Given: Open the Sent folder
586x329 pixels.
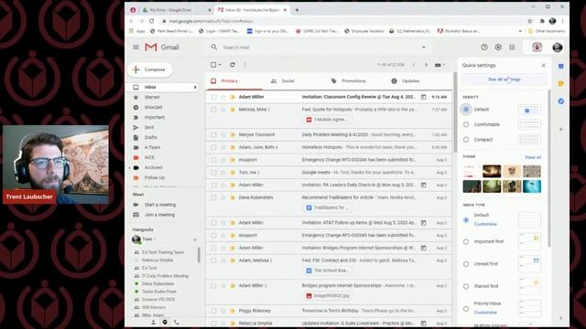Looking at the screenshot, I should (149, 128).
